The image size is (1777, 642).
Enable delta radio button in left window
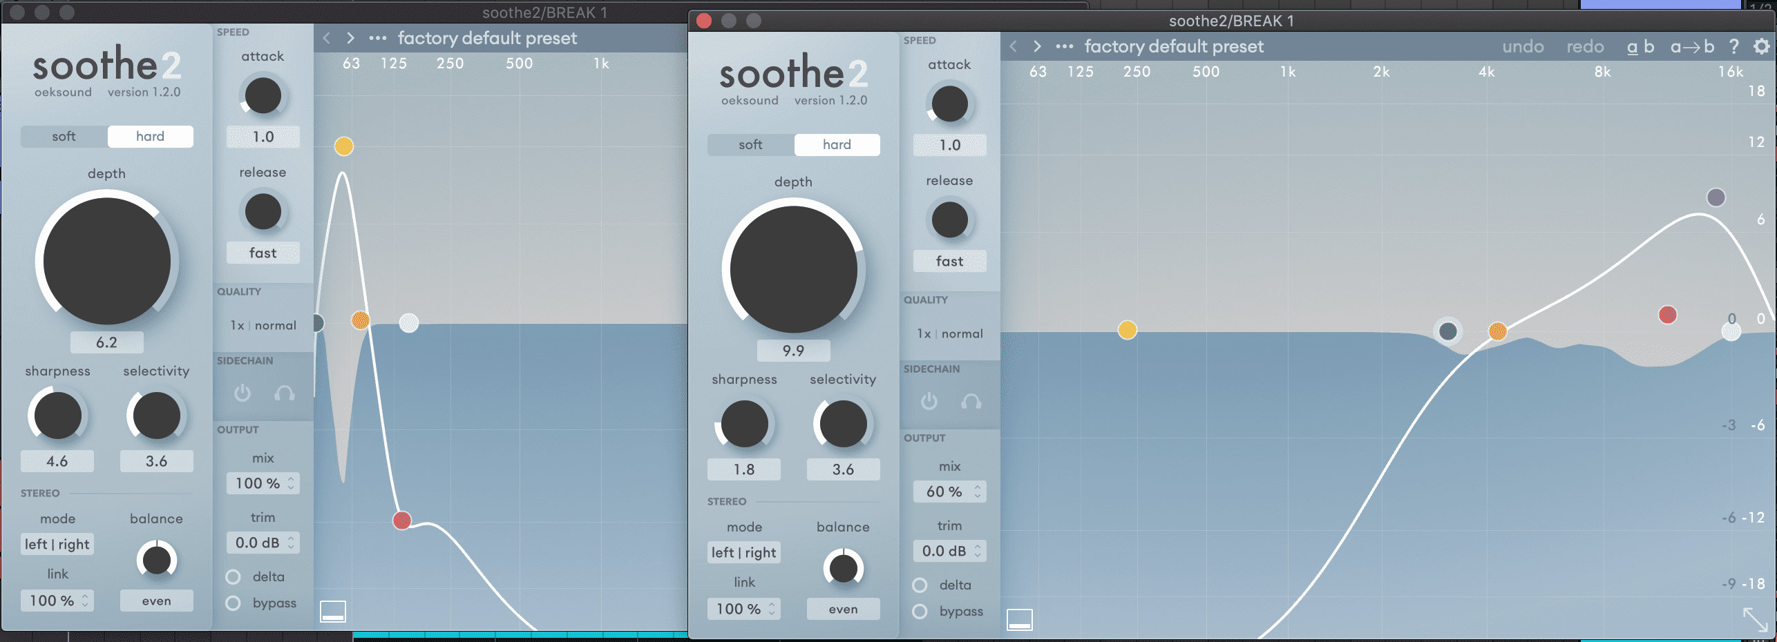tap(234, 576)
